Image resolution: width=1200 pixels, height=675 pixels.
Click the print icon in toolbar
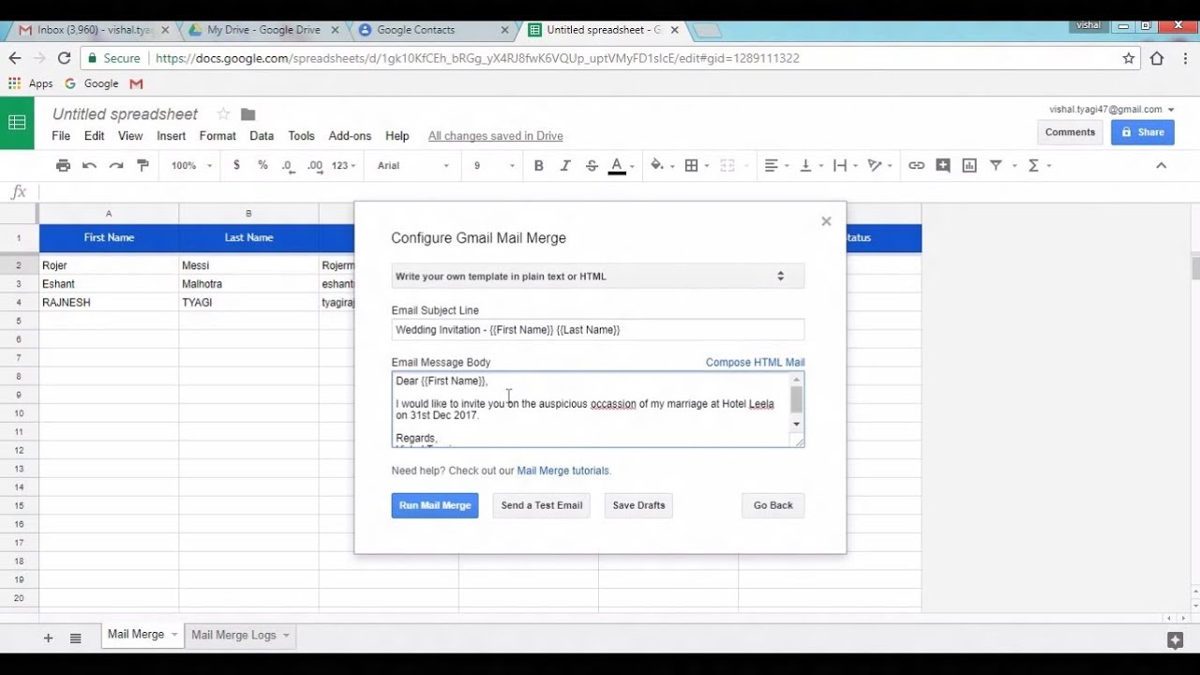pyautogui.click(x=63, y=165)
